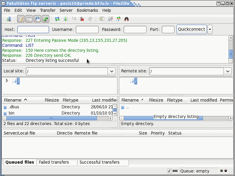This screenshot has height=176, width=235.
Task: Click the encryption status bar icon
Action: pos(169,171)
